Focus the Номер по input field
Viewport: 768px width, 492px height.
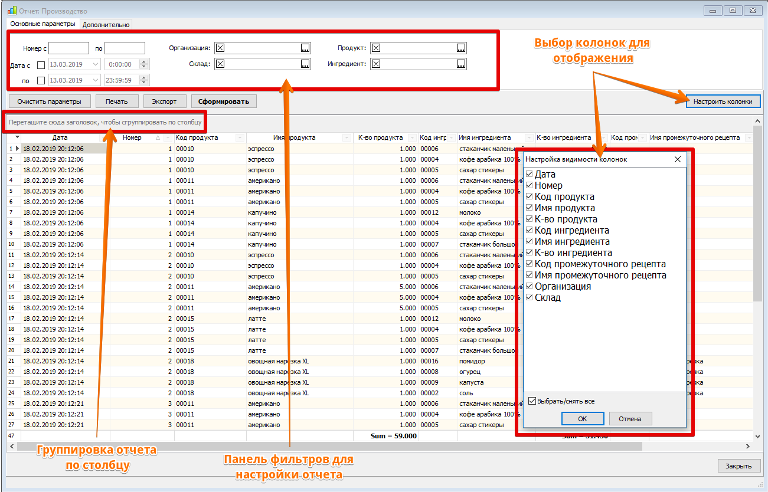(125, 48)
